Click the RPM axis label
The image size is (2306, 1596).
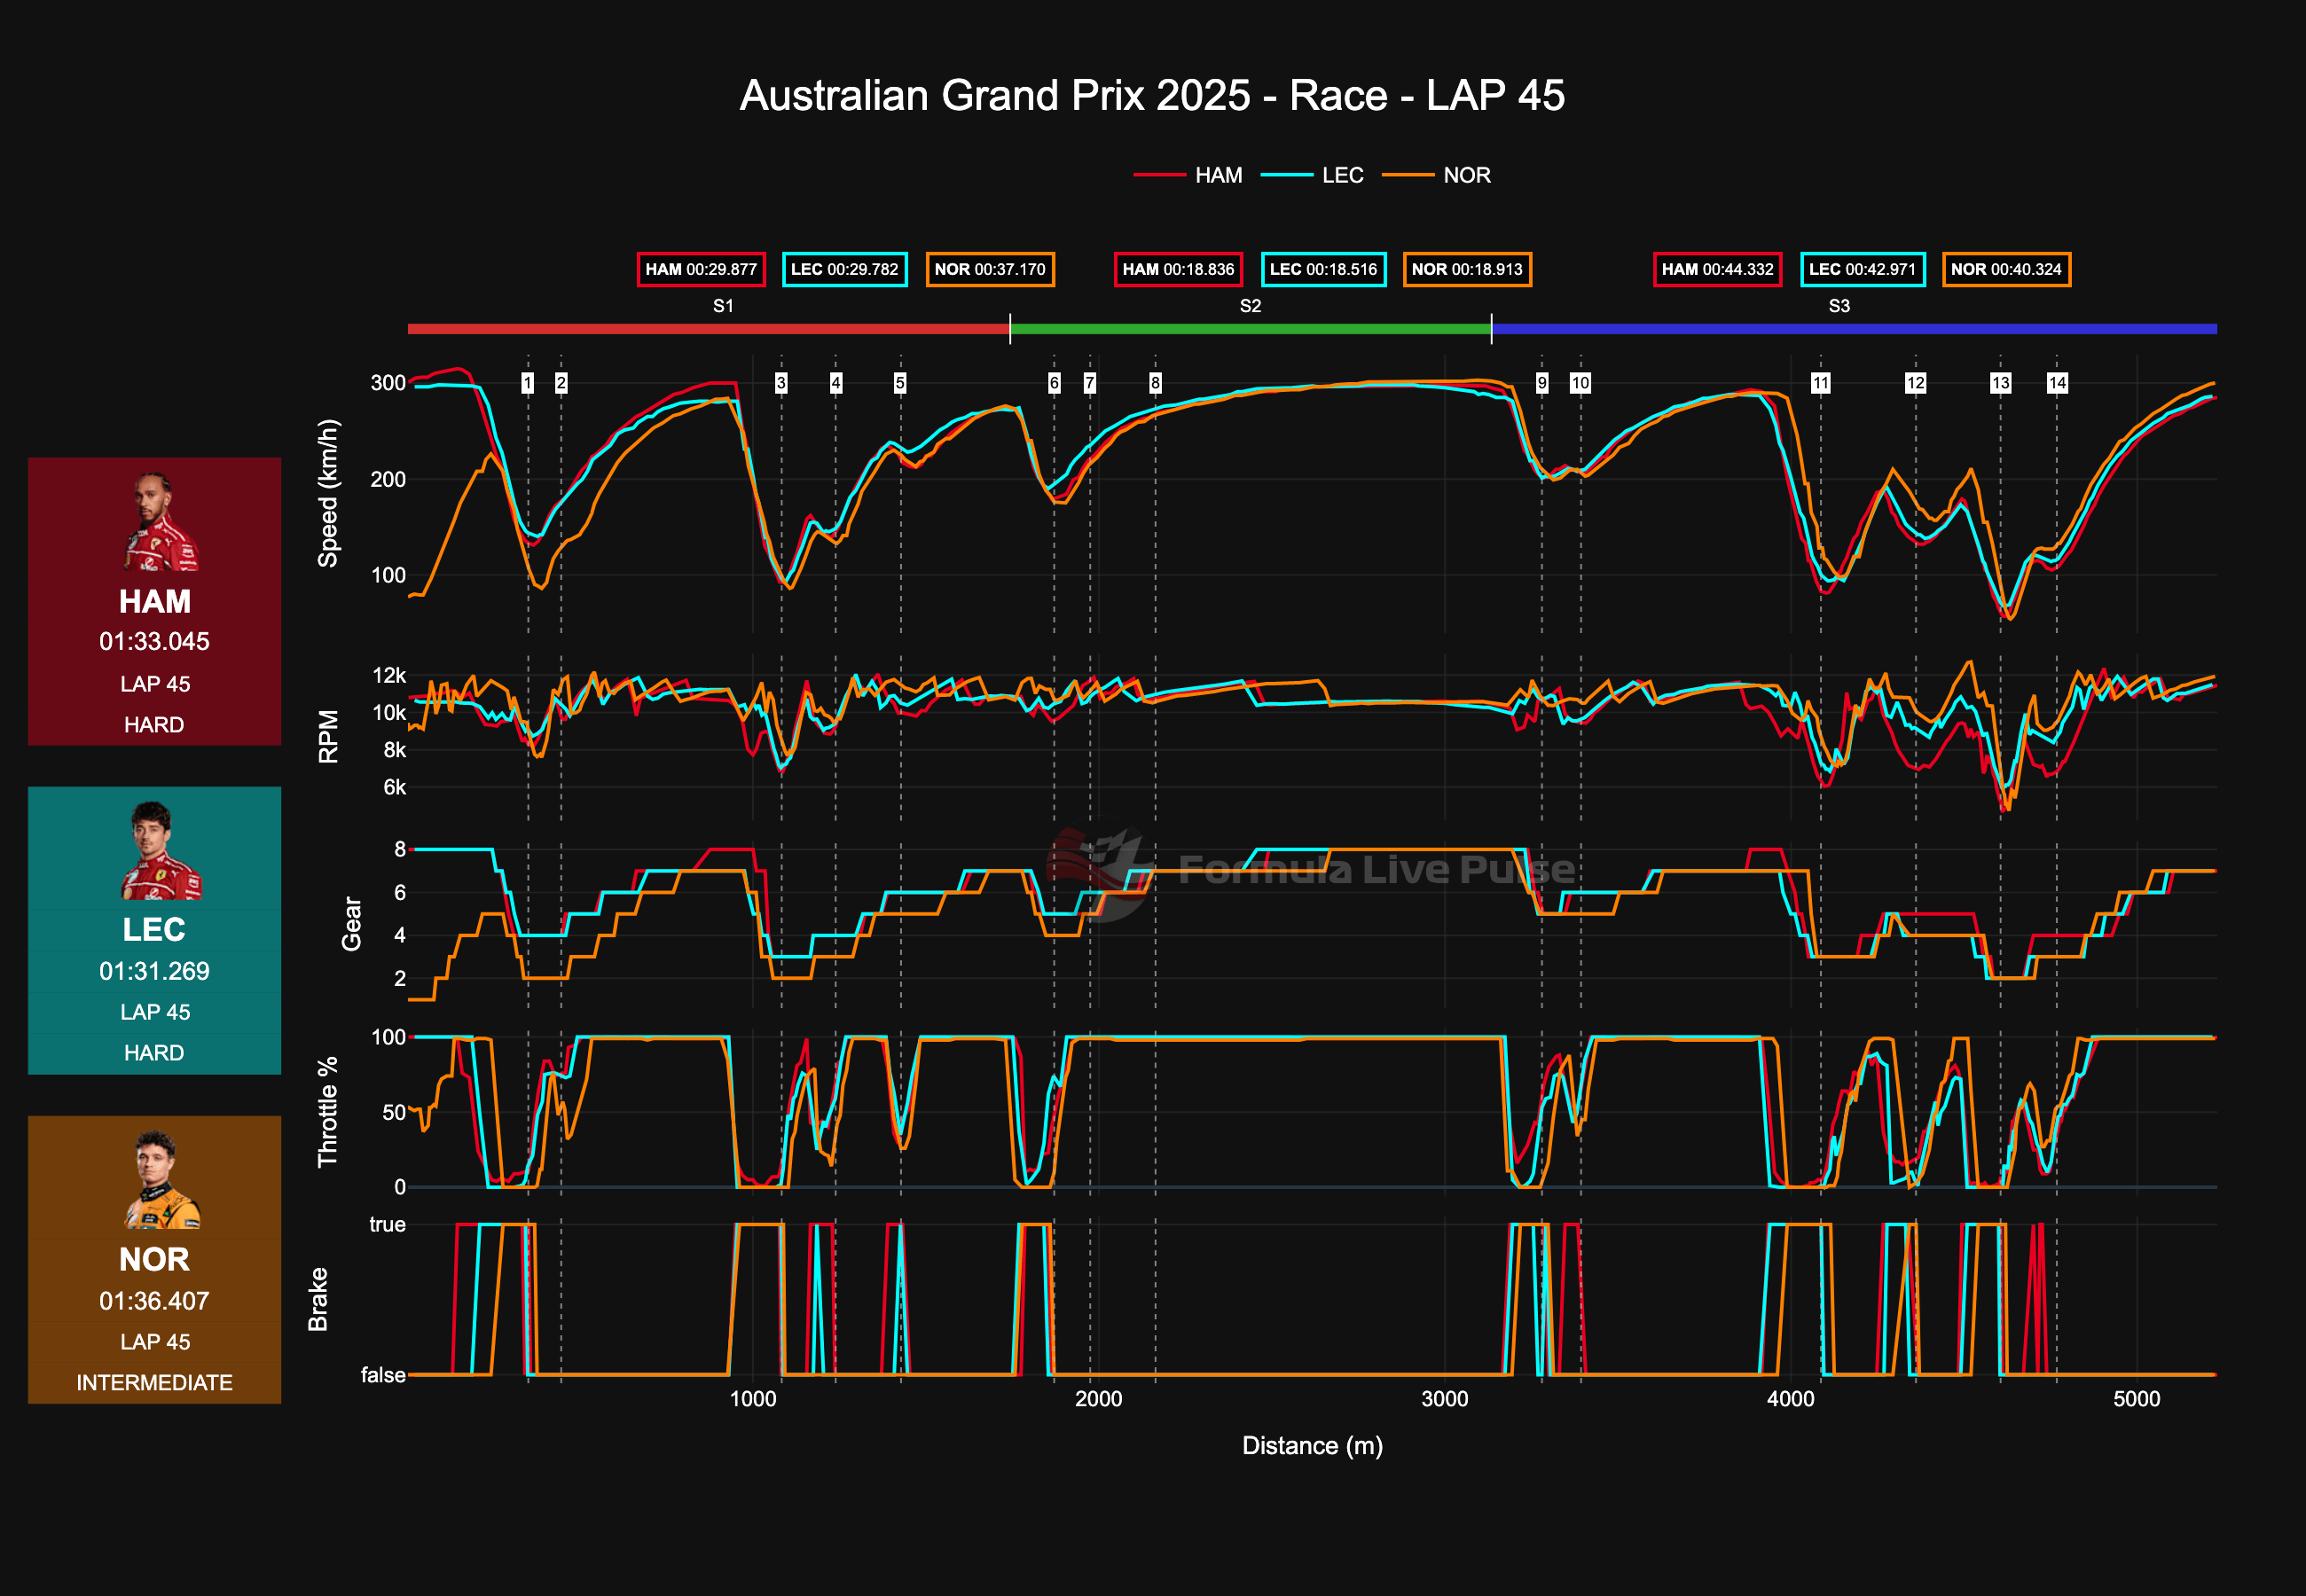point(328,737)
